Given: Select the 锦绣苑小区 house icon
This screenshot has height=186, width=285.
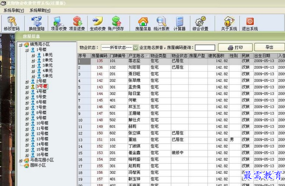Looking at the screenshot, I should (27, 45).
